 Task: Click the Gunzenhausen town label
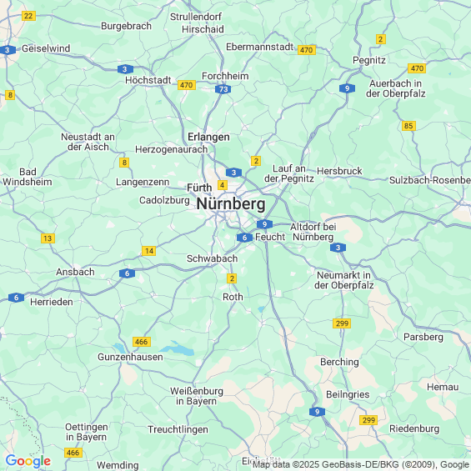point(130,357)
